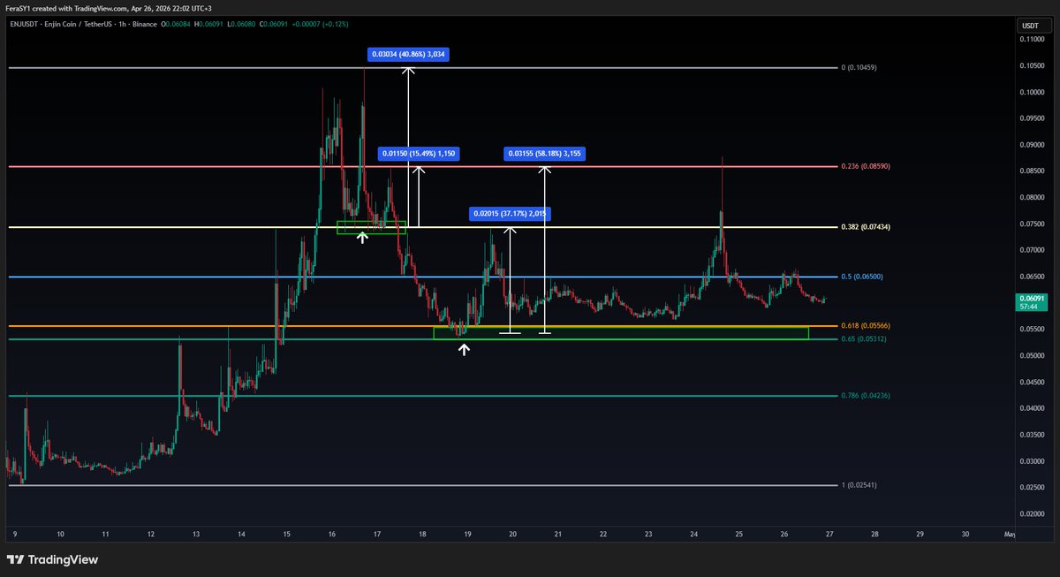The image size is (1060, 577).
Task: Click date 30 on the time axis
Action: tap(965, 535)
